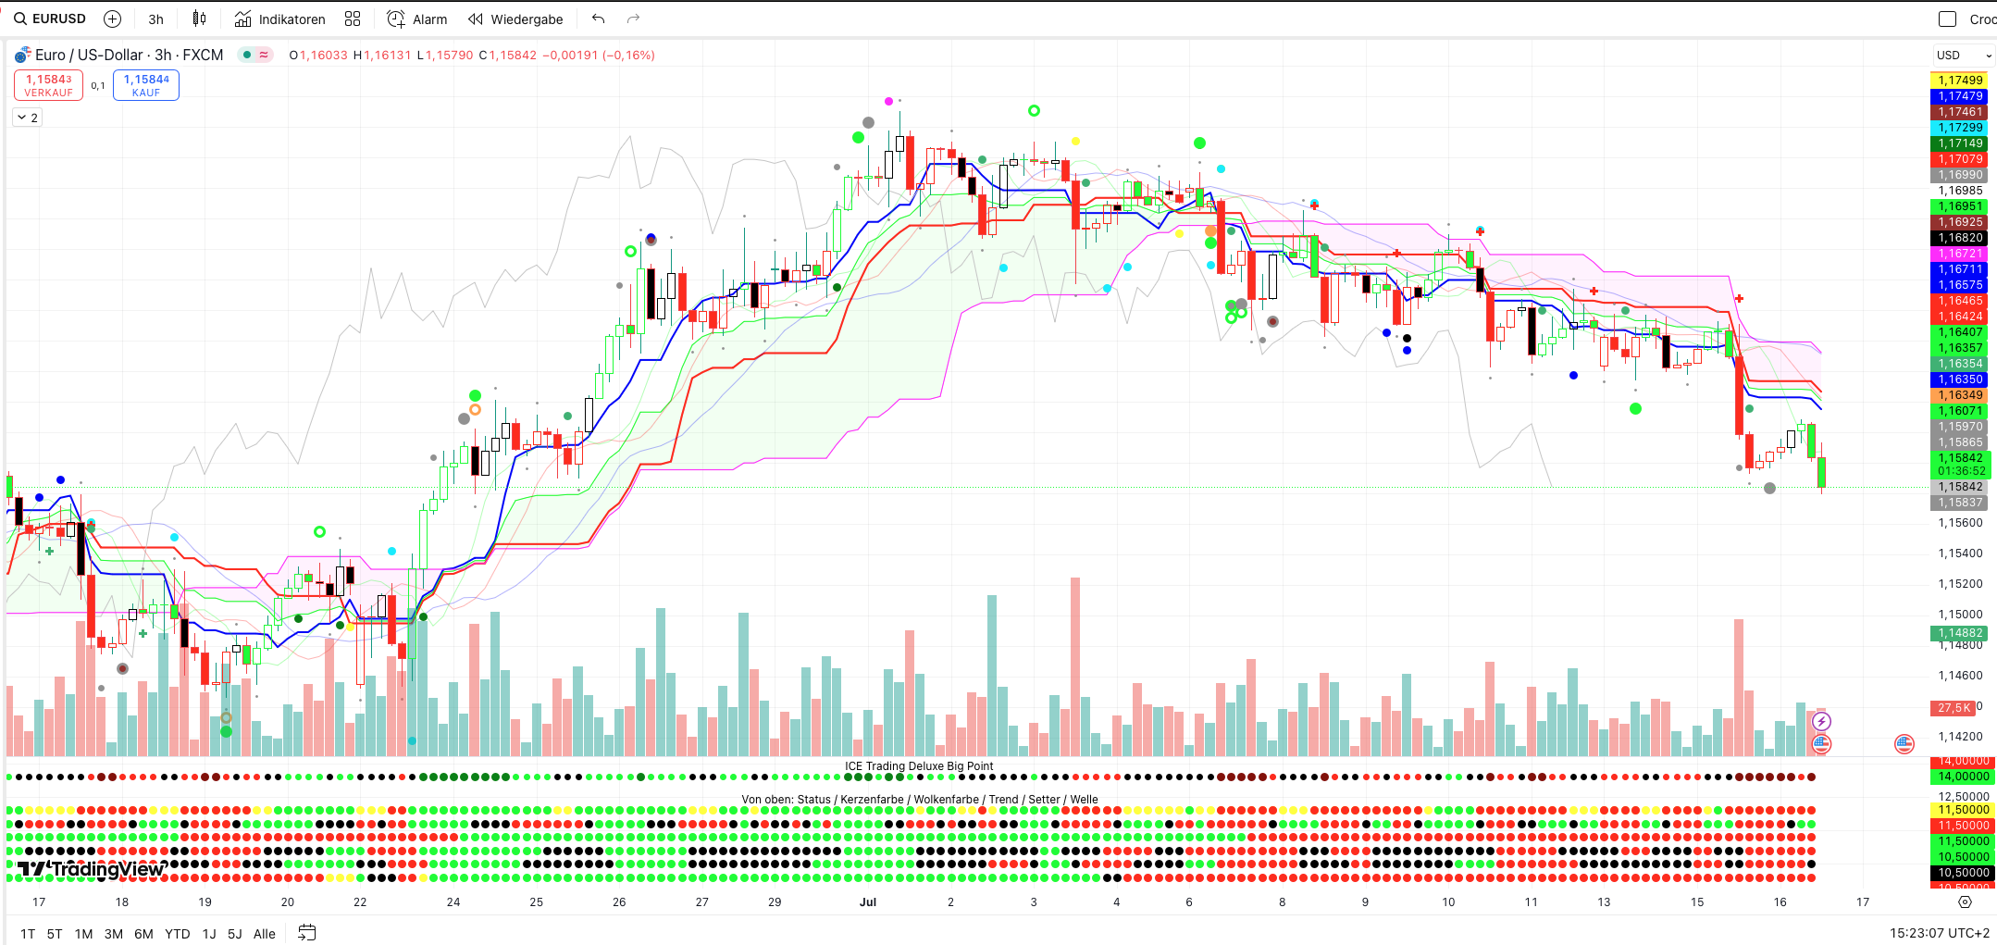Open the go-to-date calendar icon
The width and height of the screenshot is (1997, 945).
pos(307,933)
